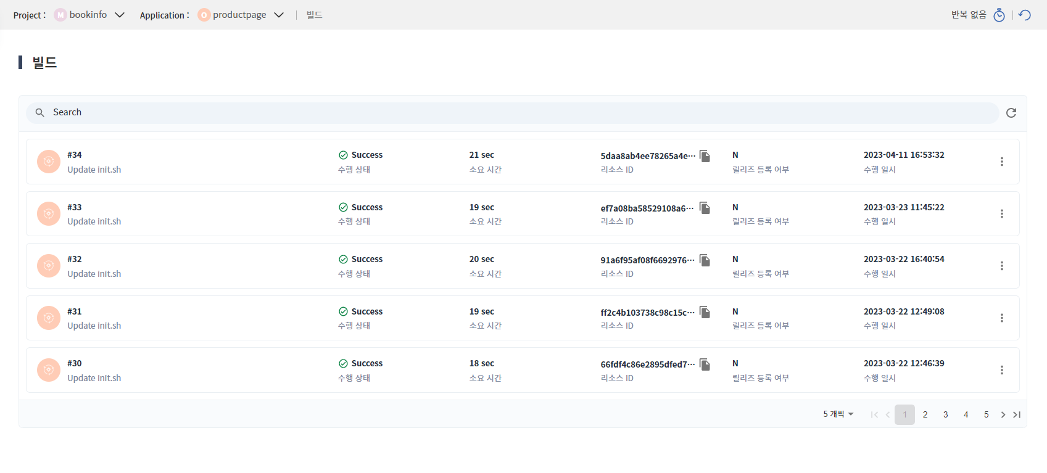The height and width of the screenshot is (473, 1047).
Task: Click resource ID 66fdf4c86e2895dfed7…
Action: click(x=648, y=364)
